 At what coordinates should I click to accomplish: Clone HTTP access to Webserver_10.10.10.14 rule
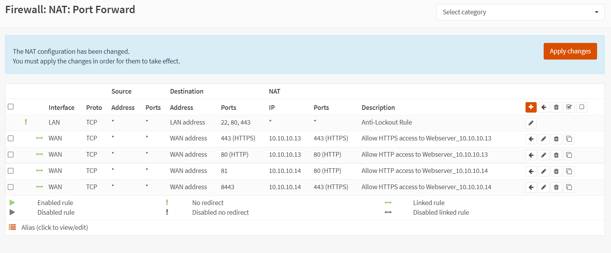click(x=569, y=171)
